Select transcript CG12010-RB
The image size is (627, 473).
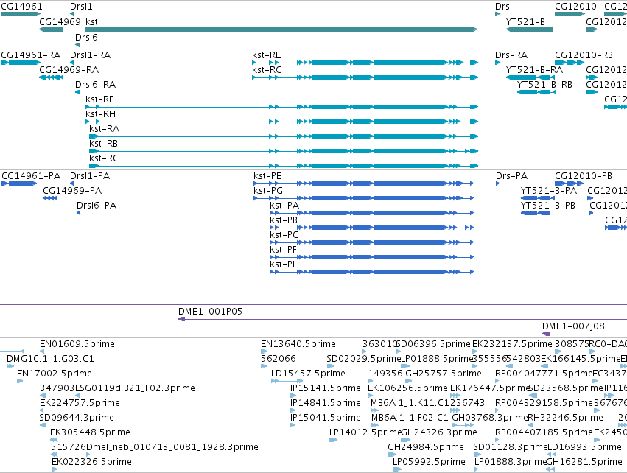[584, 55]
